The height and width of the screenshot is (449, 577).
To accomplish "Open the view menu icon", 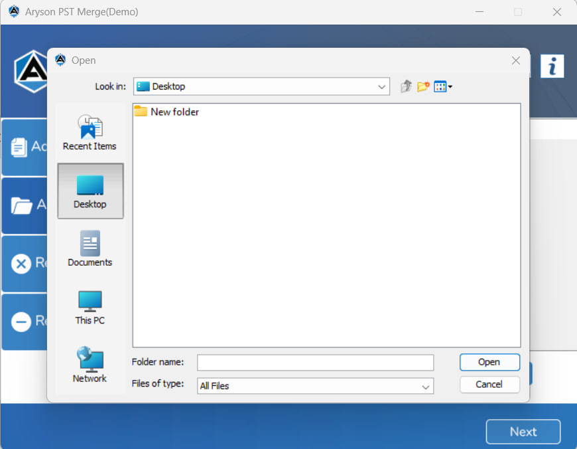I will tap(443, 86).
